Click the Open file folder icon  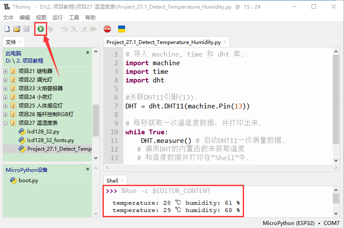tap(17, 29)
